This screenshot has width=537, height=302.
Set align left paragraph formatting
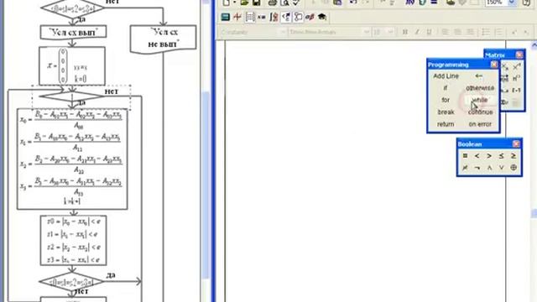445,32
